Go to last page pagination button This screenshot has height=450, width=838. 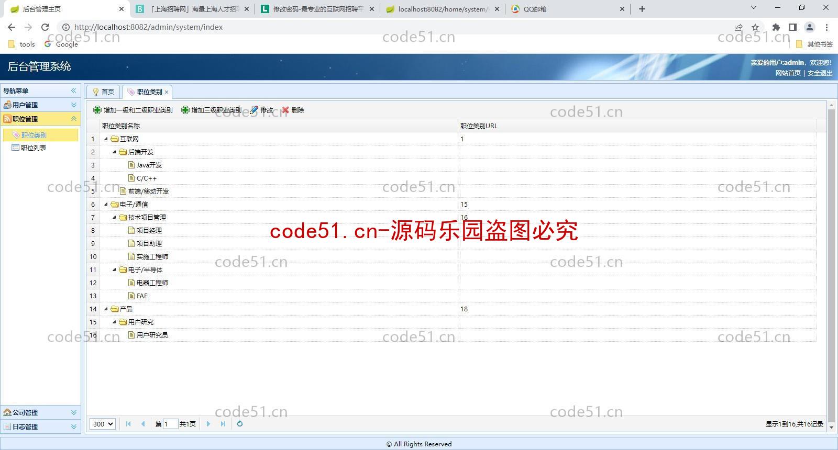(223, 424)
